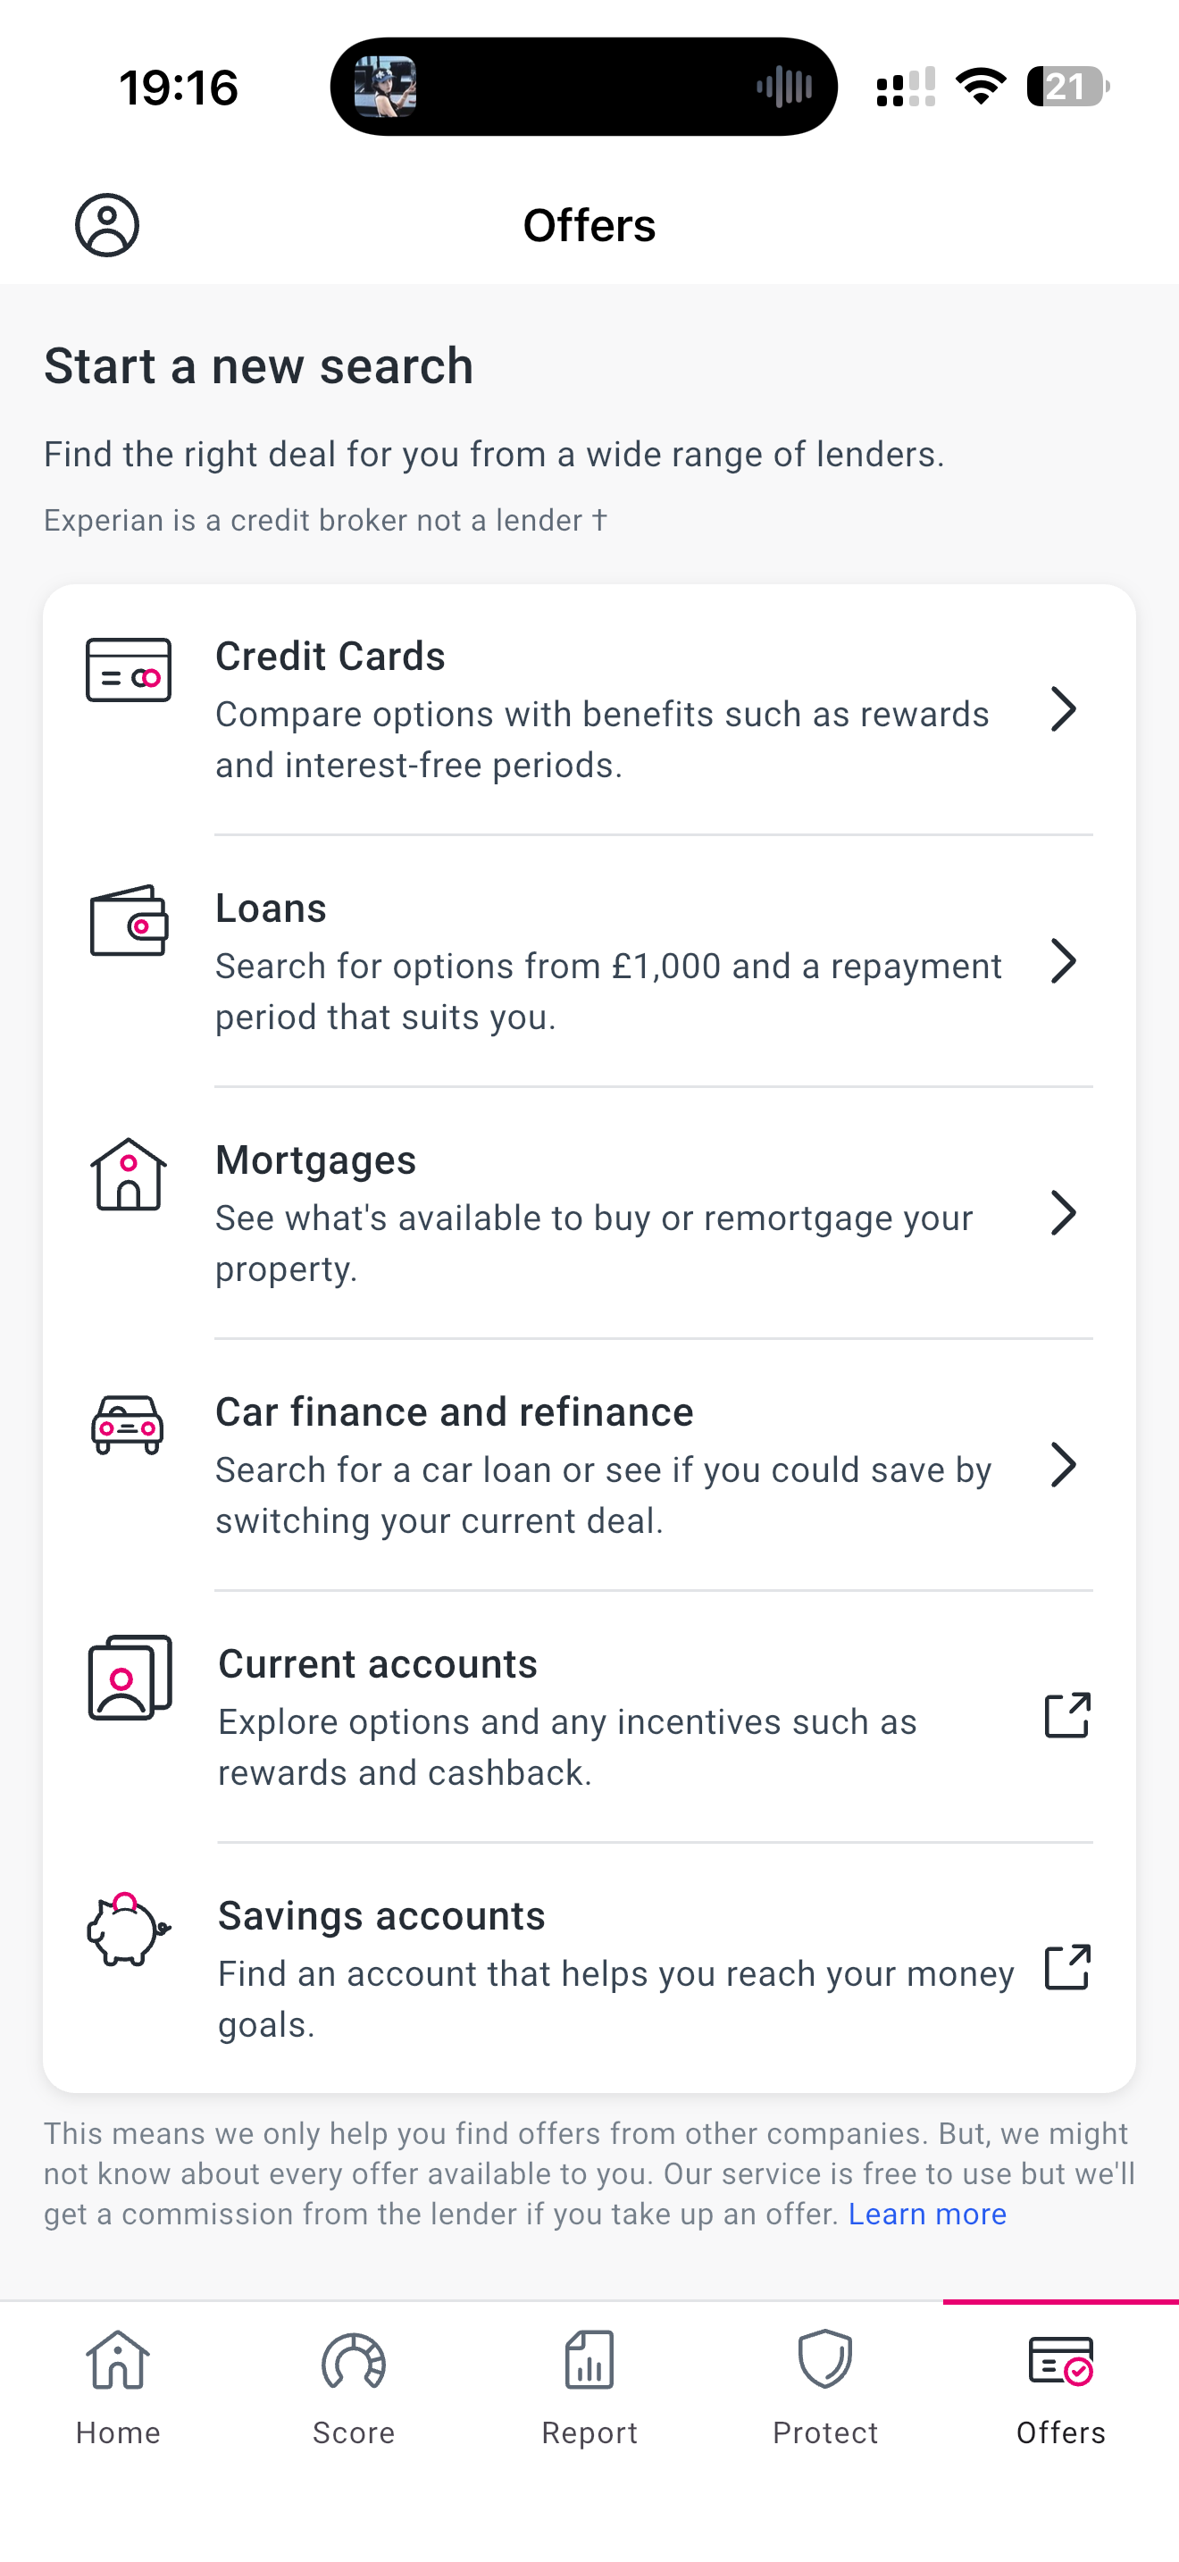Tap the car finance car icon
This screenshot has height=2562, width=1179.
[x=127, y=1425]
